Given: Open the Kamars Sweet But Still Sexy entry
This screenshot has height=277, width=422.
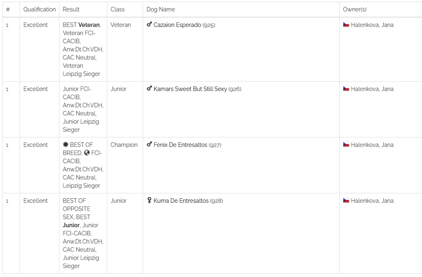Looking at the screenshot, I should 190,89.
